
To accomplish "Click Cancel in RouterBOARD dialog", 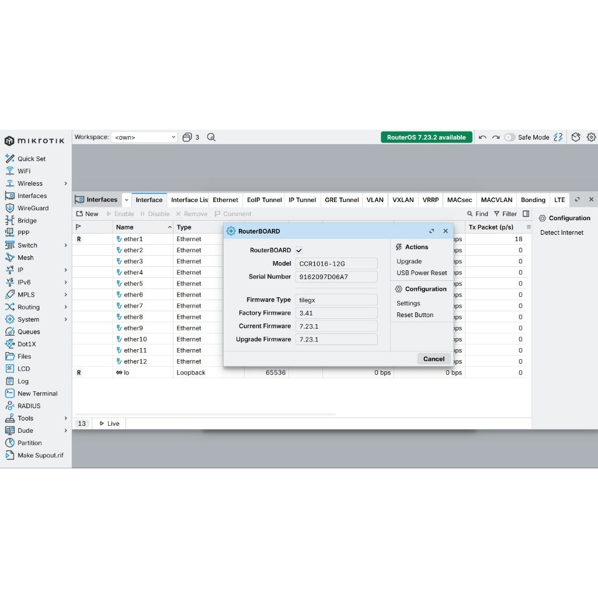I will (x=434, y=359).
